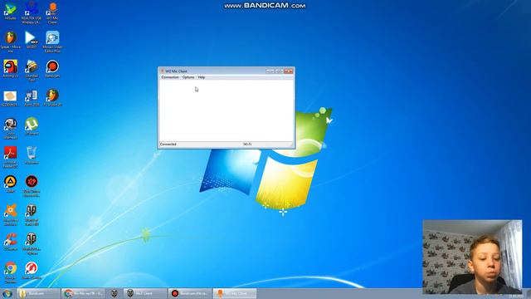Viewport: 531px width, 299px height.
Task: Switch to the Chrome taskbar button
Action: (84, 293)
